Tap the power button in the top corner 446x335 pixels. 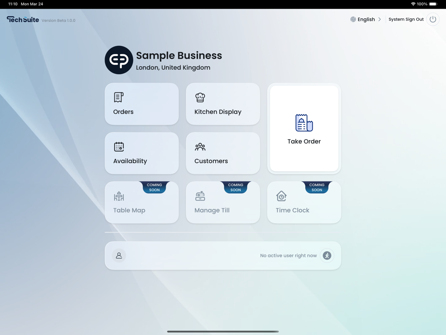(433, 19)
